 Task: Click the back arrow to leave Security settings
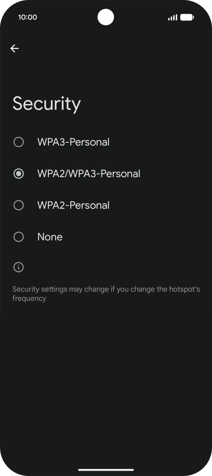[x=15, y=48]
